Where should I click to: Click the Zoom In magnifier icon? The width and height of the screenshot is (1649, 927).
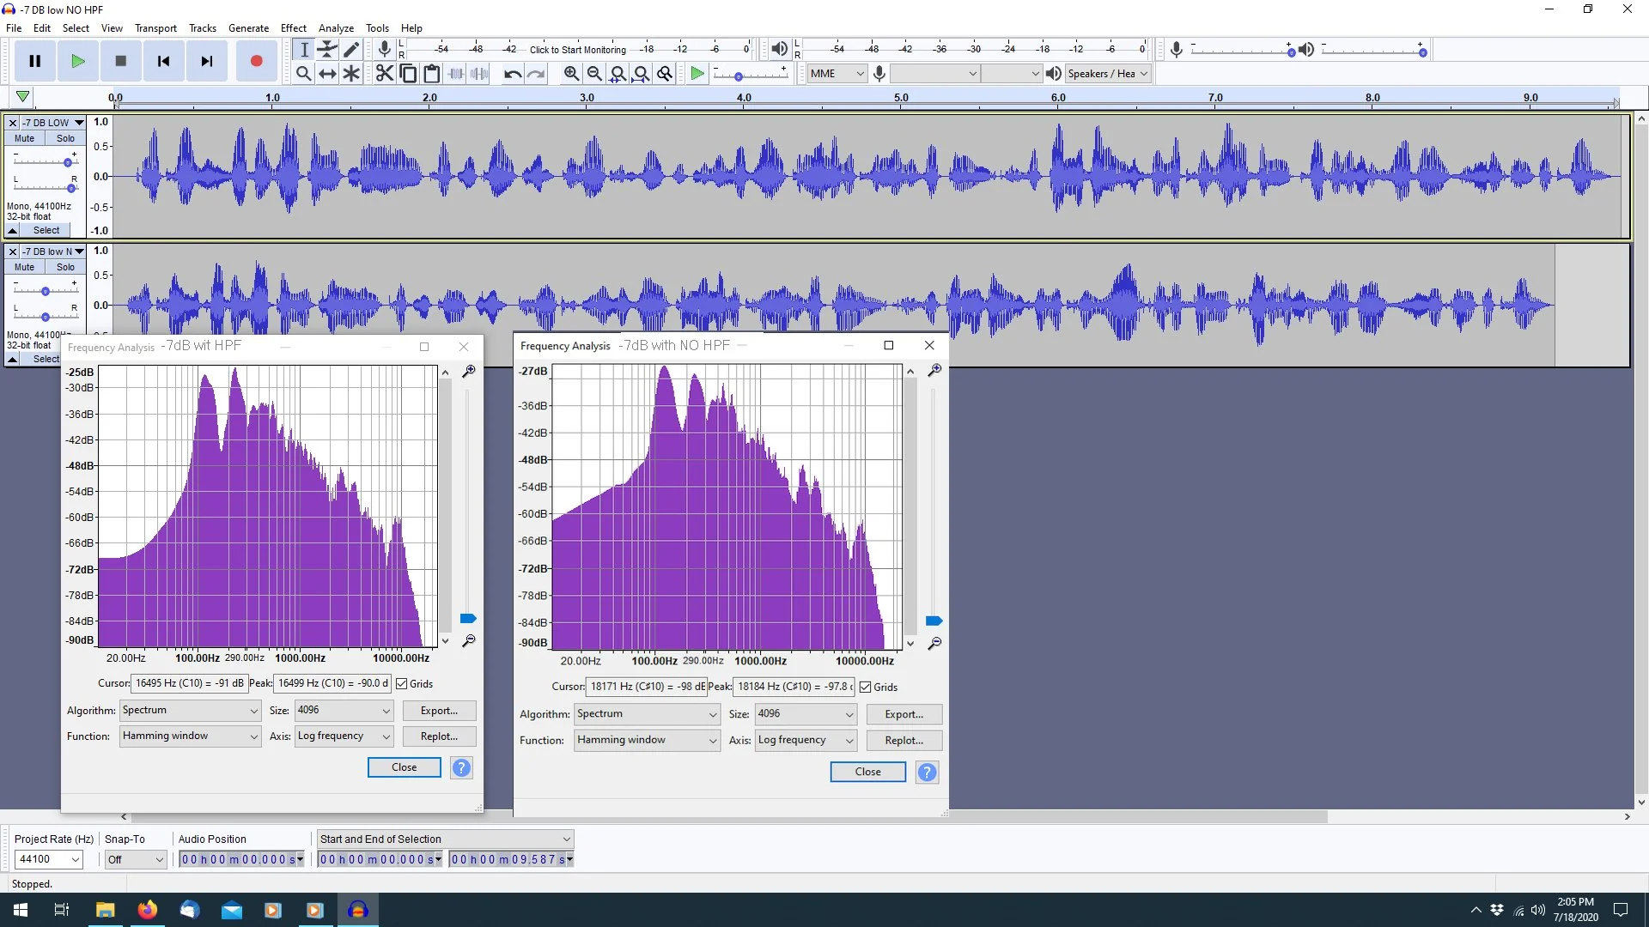(x=571, y=74)
